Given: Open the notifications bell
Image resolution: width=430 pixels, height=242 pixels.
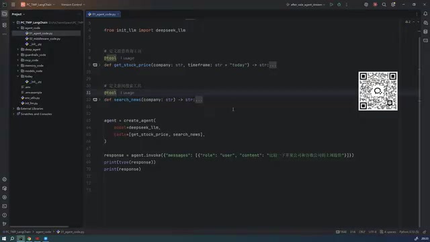Looking at the screenshot, I should [425, 13].
